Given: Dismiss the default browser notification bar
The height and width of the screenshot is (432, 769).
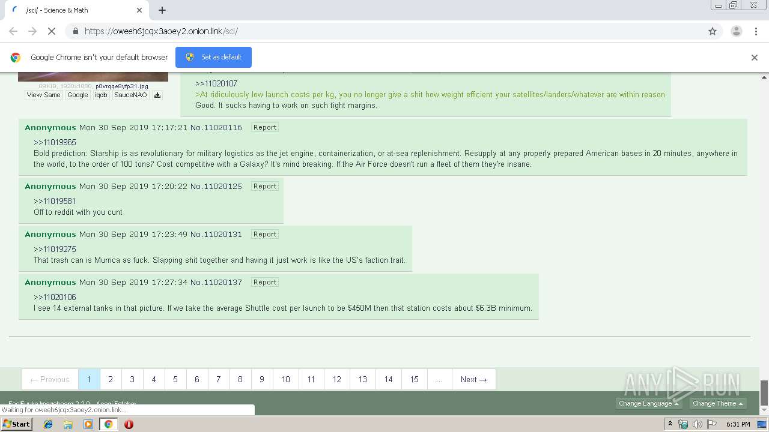Looking at the screenshot, I should 755,58.
